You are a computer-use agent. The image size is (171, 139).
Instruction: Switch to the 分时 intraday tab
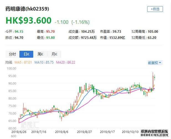[x=12, y=54]
